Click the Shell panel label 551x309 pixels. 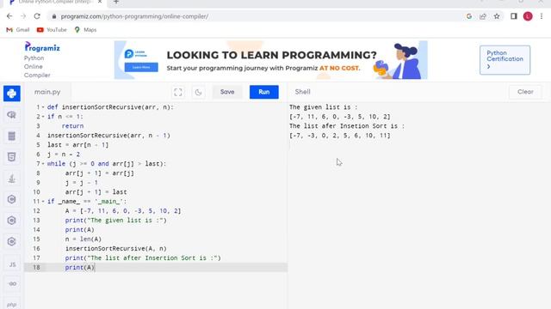coord(302,92)
